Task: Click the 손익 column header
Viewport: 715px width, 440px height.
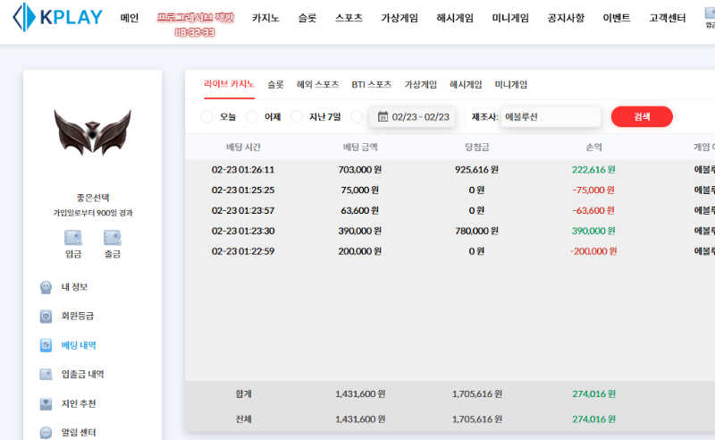Action: click(x=593, y=147)
